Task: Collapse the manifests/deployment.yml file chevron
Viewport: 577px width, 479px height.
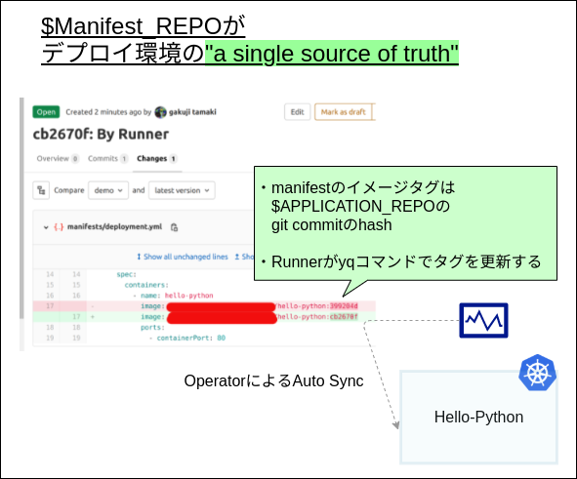Action: pyautogui.click(x=46, y=227)
